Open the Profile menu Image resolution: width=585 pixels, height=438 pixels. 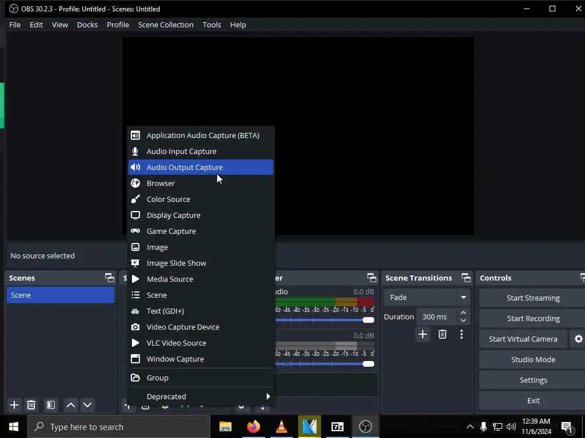118,25
